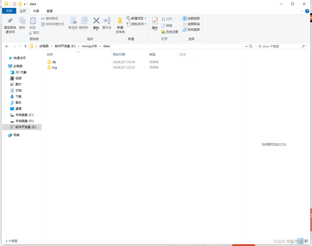Collapse the ribbon with the chevron arrow
The image size is (312, 246).
301,11
